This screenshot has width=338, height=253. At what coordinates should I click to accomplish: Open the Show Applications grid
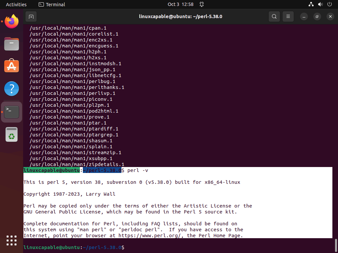point(12,240)
